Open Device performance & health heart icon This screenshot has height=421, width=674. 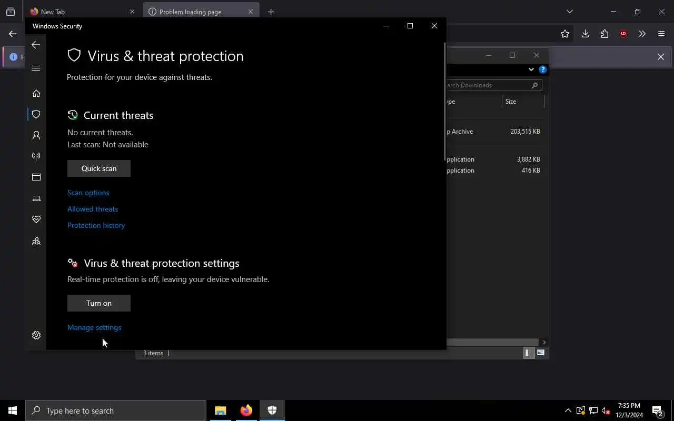(36, 219)
